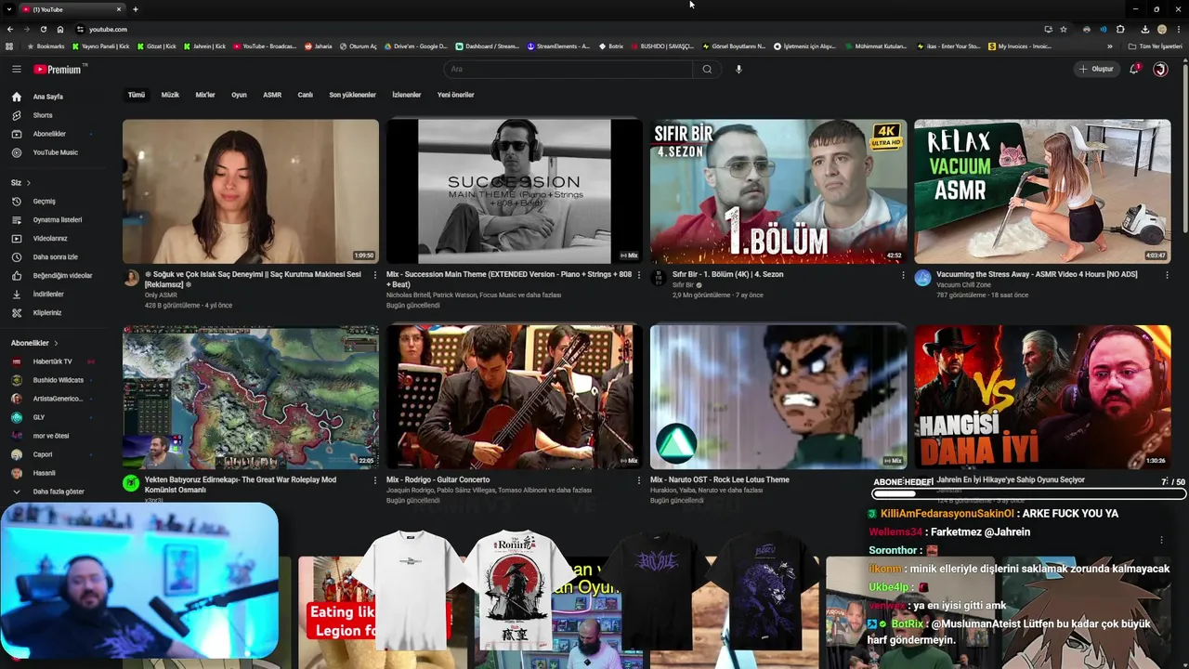
Task: Click the YouTube Premium logo
Action: tap(58, 69)
